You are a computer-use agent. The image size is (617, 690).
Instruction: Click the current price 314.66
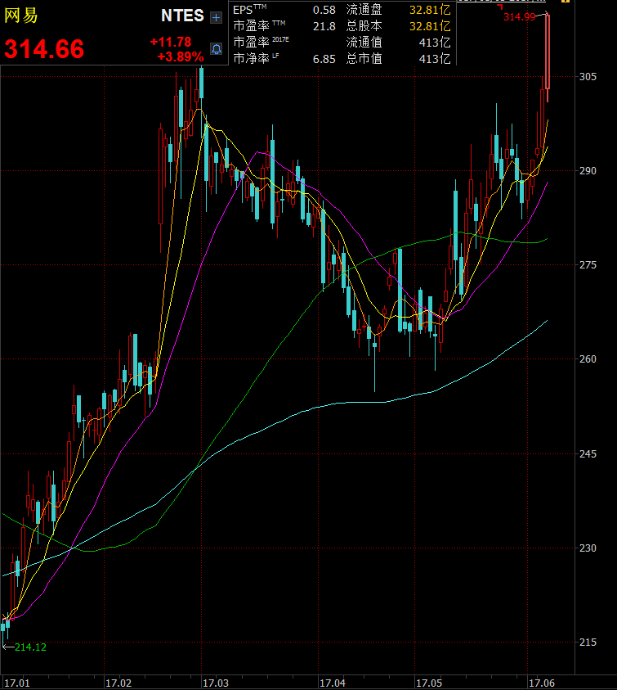(44, 49)
